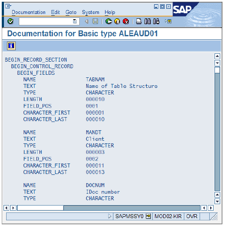Screen dimensions: 225x226
Task: Open the Goto menu
Action: pos(71,12)
